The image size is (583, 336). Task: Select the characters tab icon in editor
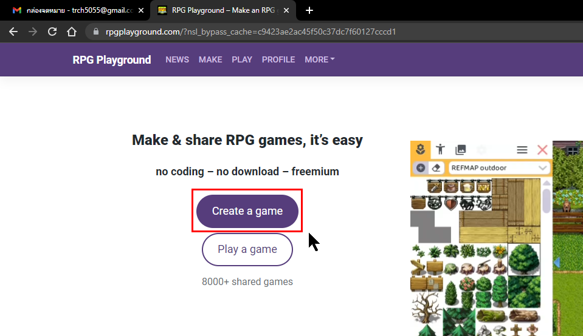tap(441, 149)
